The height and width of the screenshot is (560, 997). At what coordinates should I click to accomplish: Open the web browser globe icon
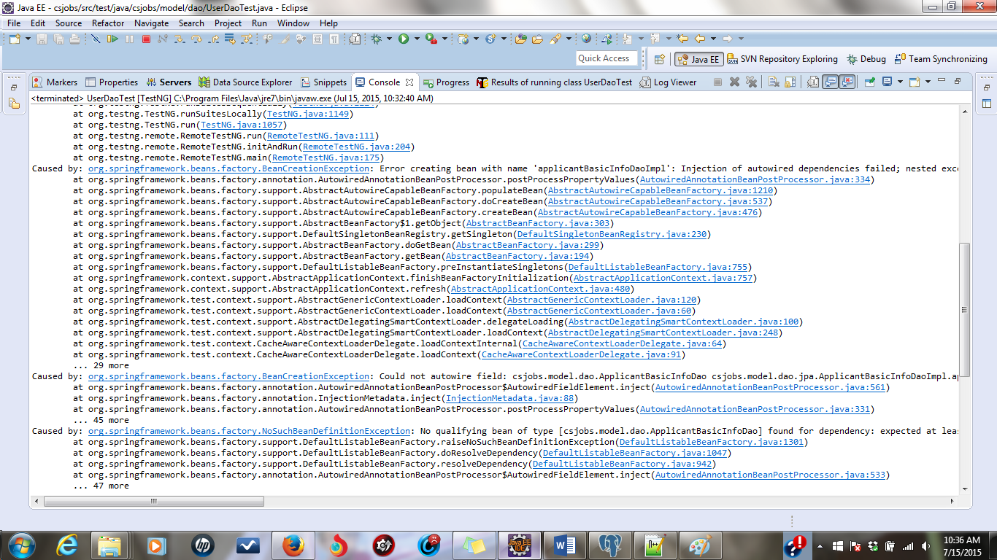coord(586,39)
